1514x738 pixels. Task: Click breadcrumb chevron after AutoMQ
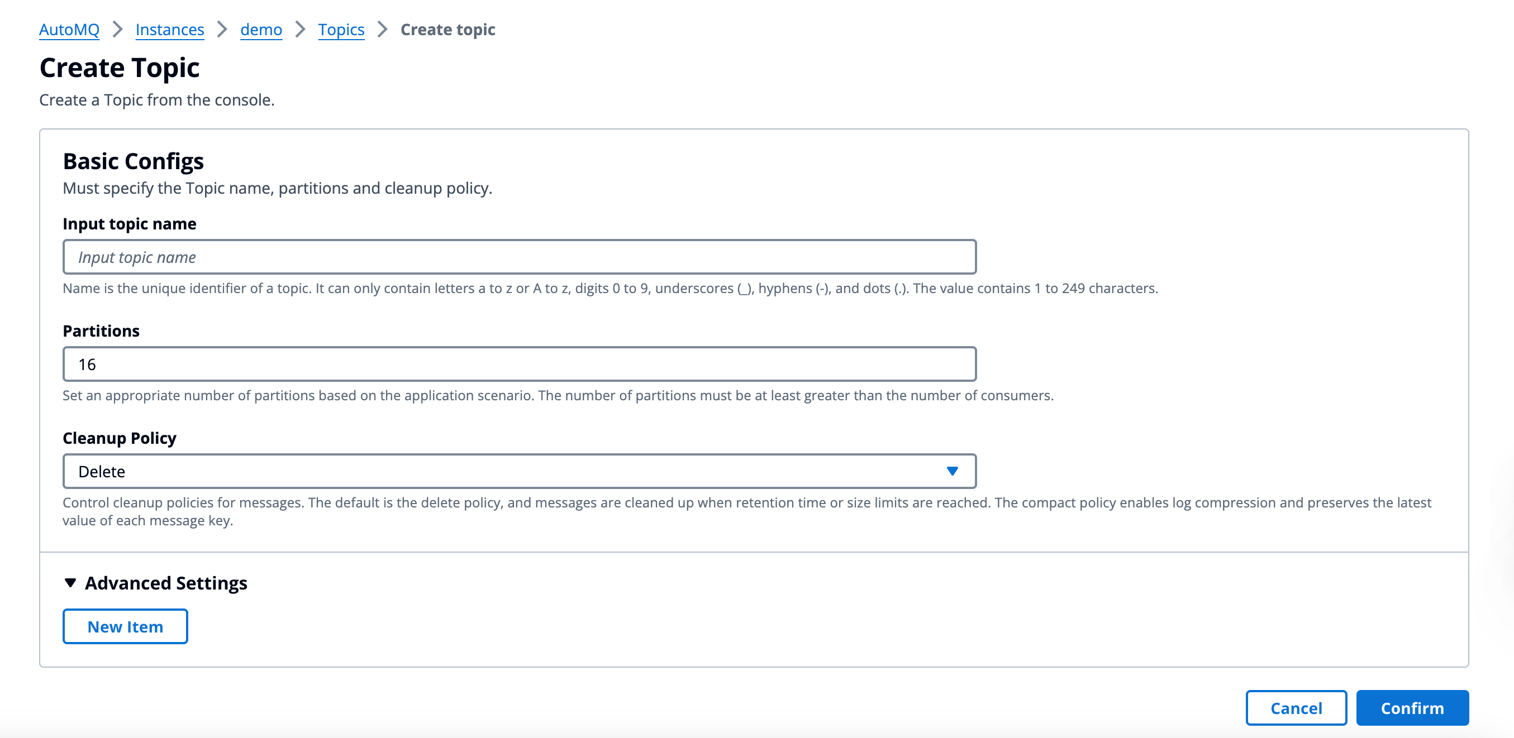pos(117,30)
